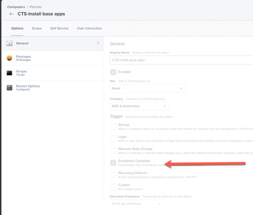The width and height of the screenshot is (253, 215).
Task: Check Network State Change trigger
Action: pos(113,150)
